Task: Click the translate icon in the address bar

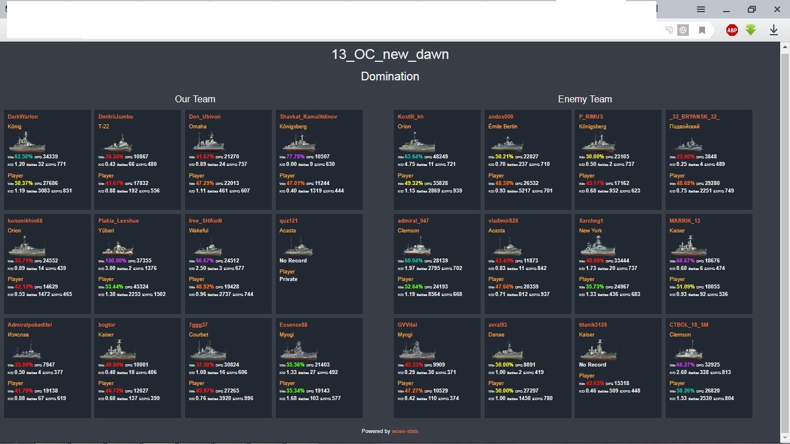Action: (x=669, y=30)
